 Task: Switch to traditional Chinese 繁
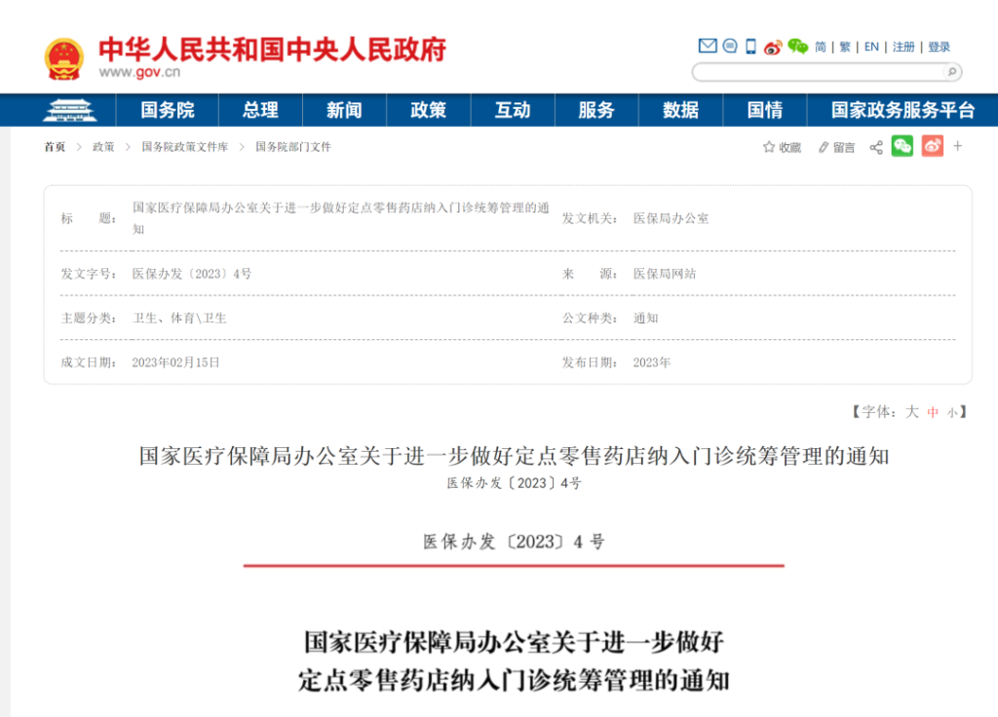point(845,47)
